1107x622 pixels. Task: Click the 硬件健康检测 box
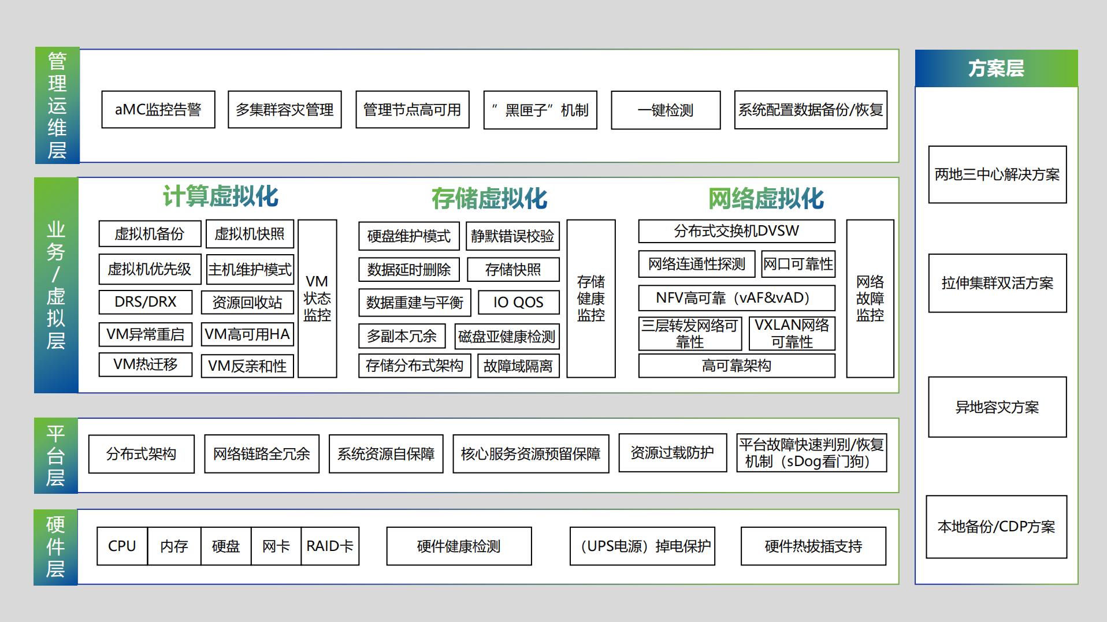pyautogui.click(x=459, y=546)
